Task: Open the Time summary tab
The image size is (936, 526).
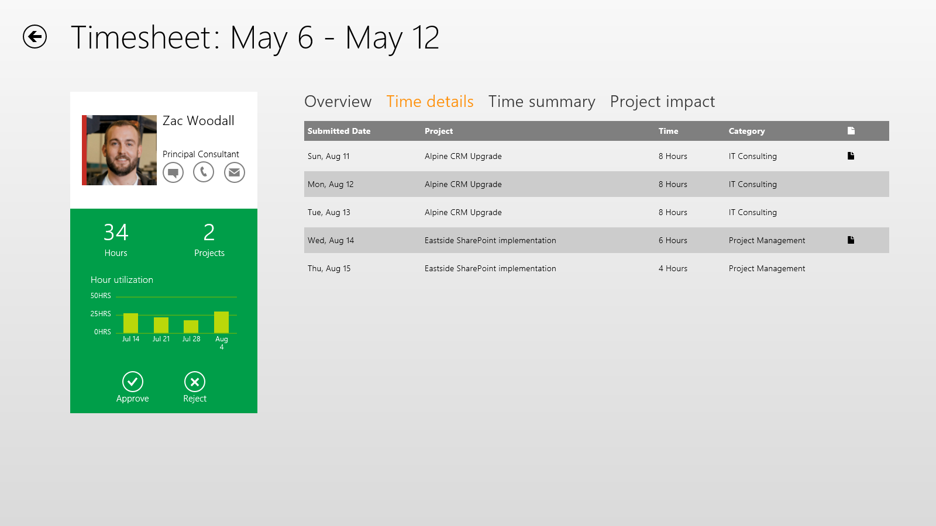Action: 542,102
